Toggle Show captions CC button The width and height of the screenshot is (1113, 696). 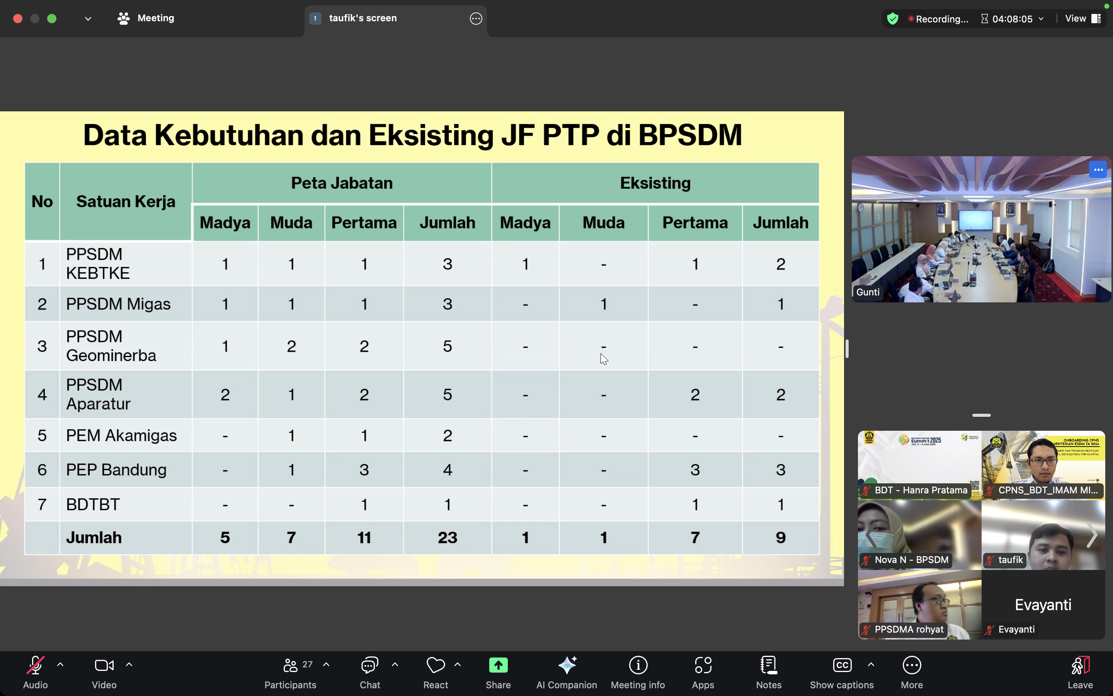[x=842, y=665]
